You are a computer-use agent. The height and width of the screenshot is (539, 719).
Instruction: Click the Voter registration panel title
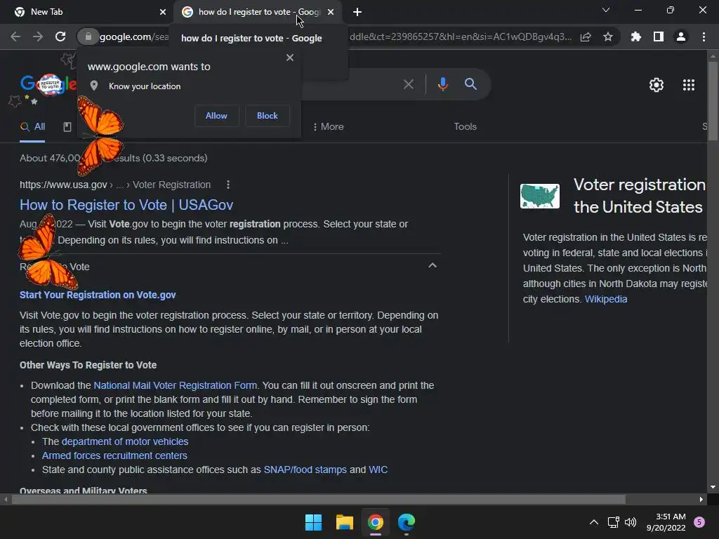point(639,196)
